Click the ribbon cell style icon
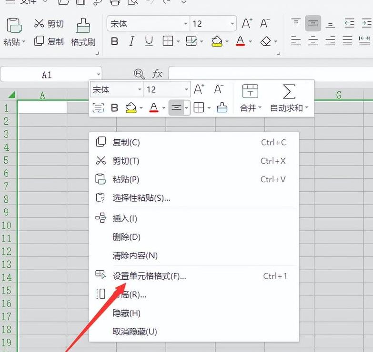Screen dimensions: 373x352 point(191,41)
